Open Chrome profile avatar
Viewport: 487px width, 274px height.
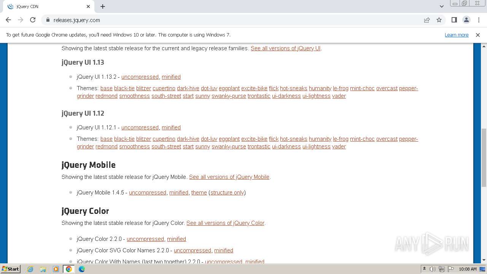(x=466, y=20)
